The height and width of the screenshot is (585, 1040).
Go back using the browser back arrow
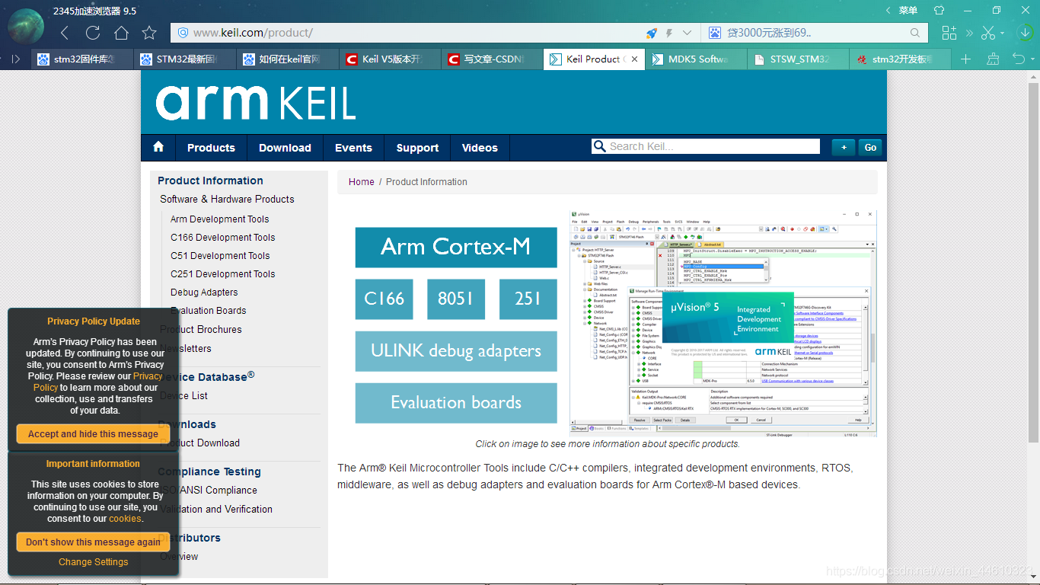point(65,33)
